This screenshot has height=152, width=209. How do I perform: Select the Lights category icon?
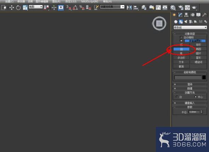186,22
